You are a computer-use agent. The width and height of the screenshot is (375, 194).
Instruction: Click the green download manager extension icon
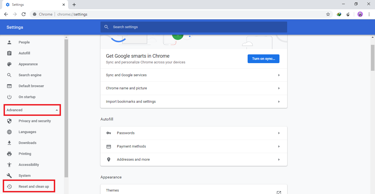[x=339, y=14]
